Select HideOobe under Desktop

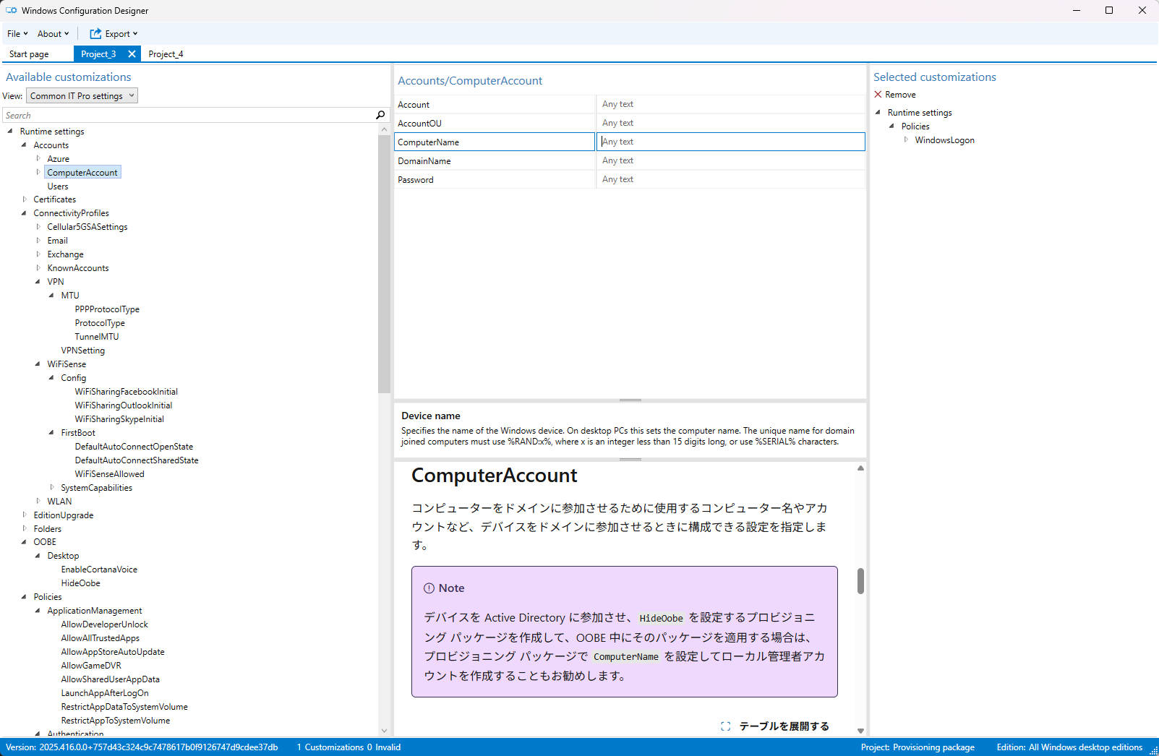[x=80, y=583]
